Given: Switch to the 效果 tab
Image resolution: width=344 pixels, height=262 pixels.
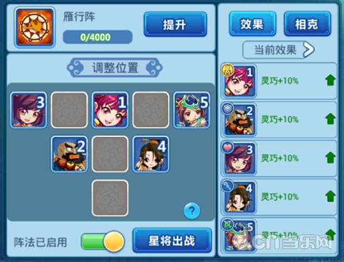Looking at the screenshot, I should click(x=253, y=24).
